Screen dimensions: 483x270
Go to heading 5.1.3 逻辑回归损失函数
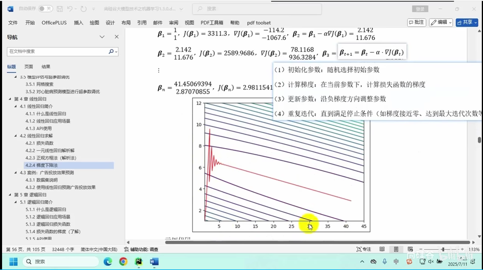48,224
